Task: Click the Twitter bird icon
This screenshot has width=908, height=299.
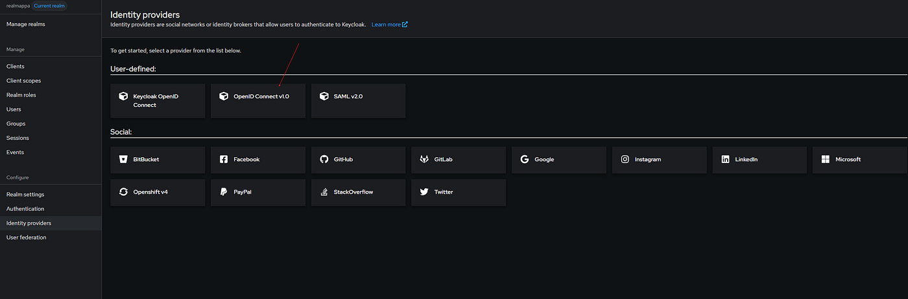Action: pyautogui.click(x=424, y=192)
